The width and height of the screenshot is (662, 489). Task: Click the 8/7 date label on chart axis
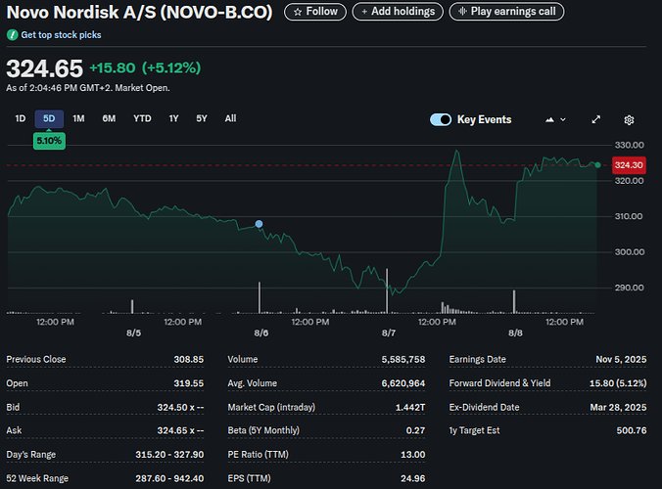(x=389, y=333)
